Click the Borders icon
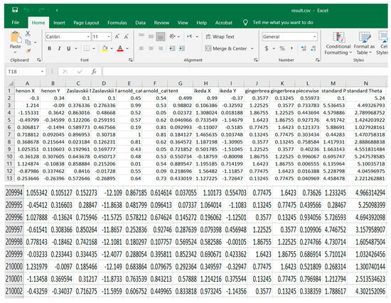 pyautogui.click(x=86, y=48)
